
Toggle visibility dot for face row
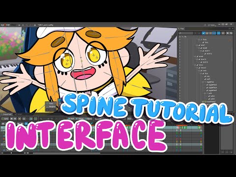click(x=180, y=73)
